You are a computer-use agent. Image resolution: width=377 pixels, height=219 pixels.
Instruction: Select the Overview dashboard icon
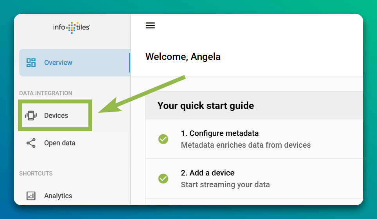pos(31,63)
